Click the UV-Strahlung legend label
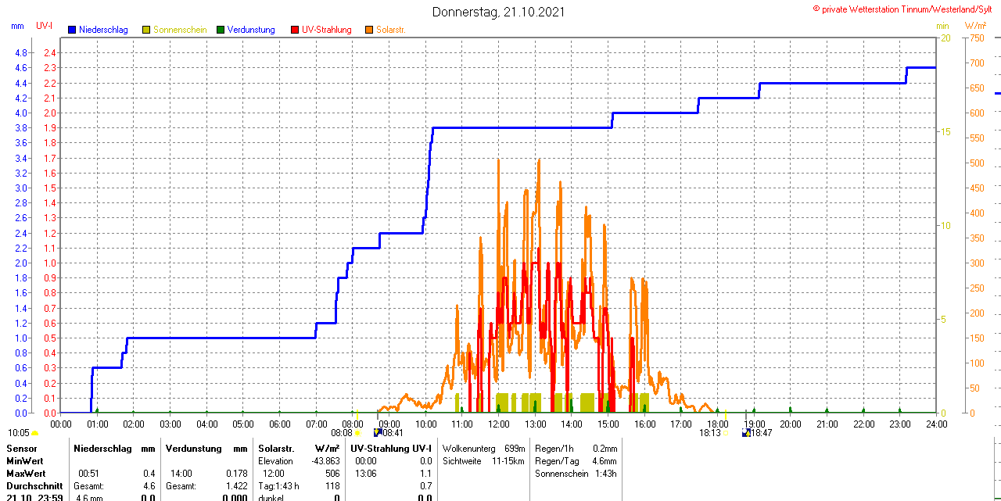The height and width of the screenshot is (501, 1001). (326, 30)
